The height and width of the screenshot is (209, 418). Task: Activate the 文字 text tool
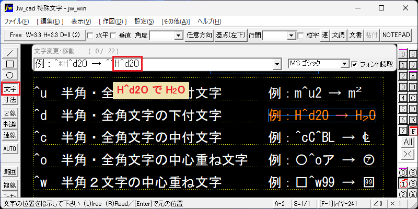pyautogui.click(x=10, y=89)
